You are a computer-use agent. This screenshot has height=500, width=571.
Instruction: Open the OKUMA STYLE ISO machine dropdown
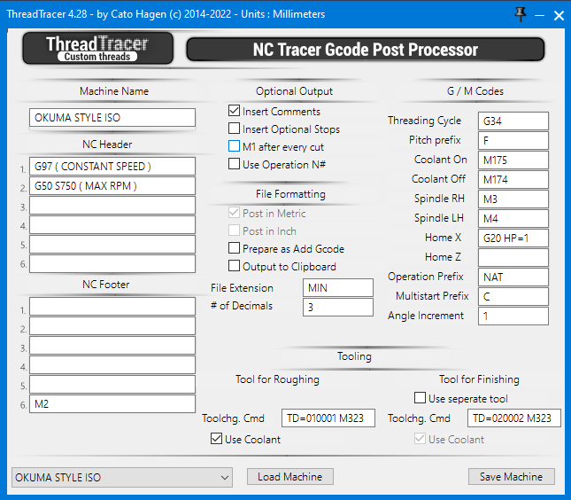(121, 478)
